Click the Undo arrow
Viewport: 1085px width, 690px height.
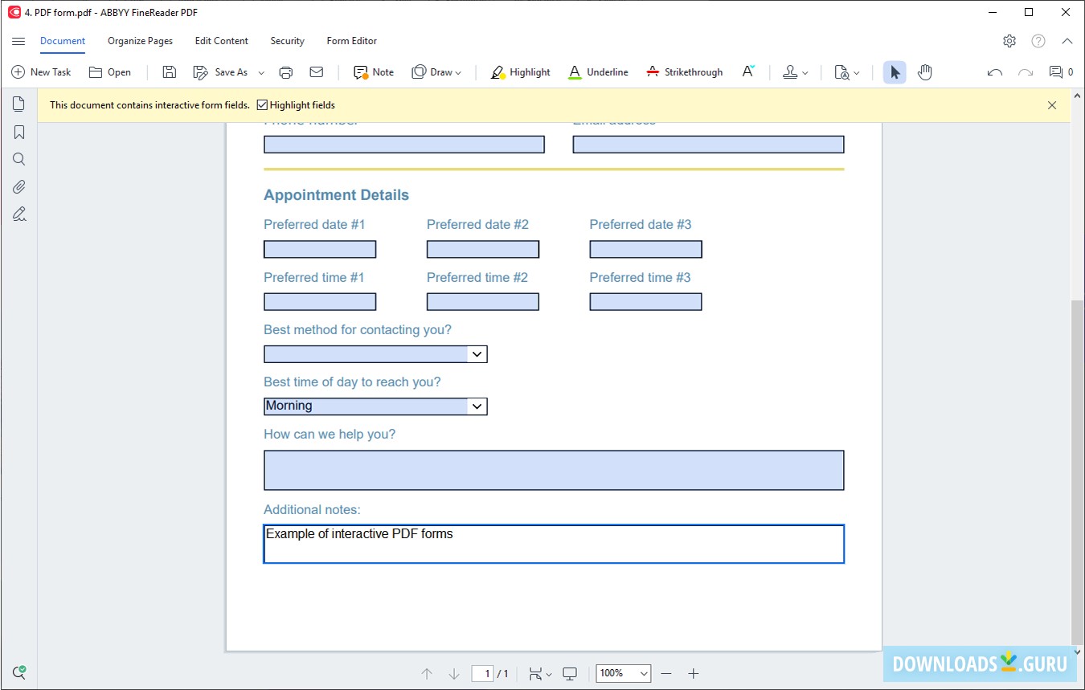pos(994,72)
